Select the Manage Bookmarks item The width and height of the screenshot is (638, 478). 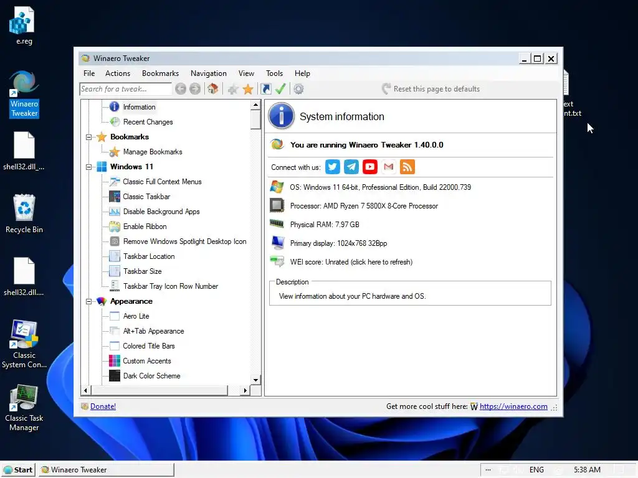click(x=153, y=152)
